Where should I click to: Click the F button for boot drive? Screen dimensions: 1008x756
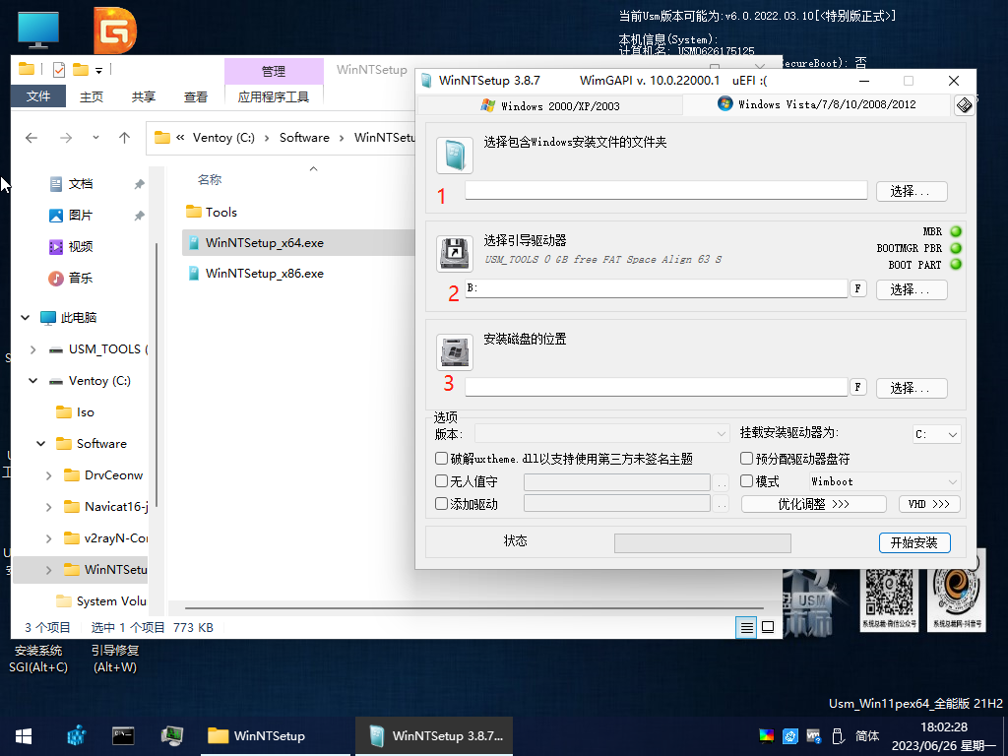857,288
